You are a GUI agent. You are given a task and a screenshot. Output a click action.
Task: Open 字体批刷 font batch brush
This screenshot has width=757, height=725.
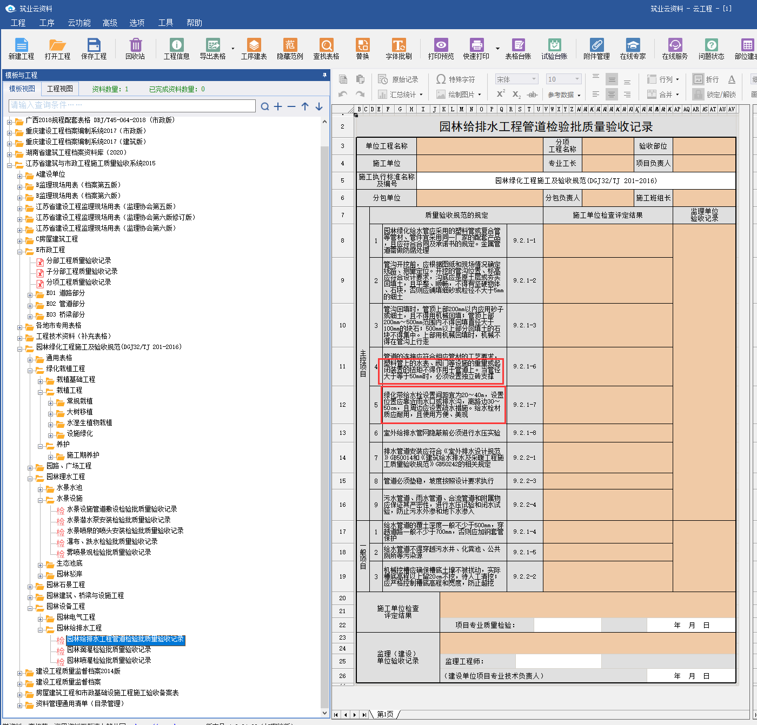click(399, 49)
